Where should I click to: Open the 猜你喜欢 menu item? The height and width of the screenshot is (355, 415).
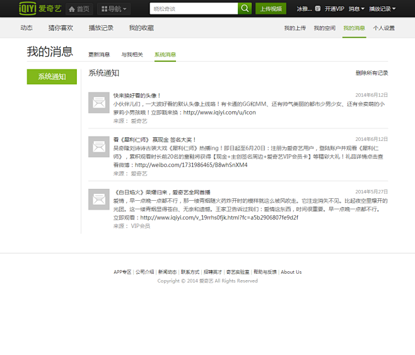(61, 28)
